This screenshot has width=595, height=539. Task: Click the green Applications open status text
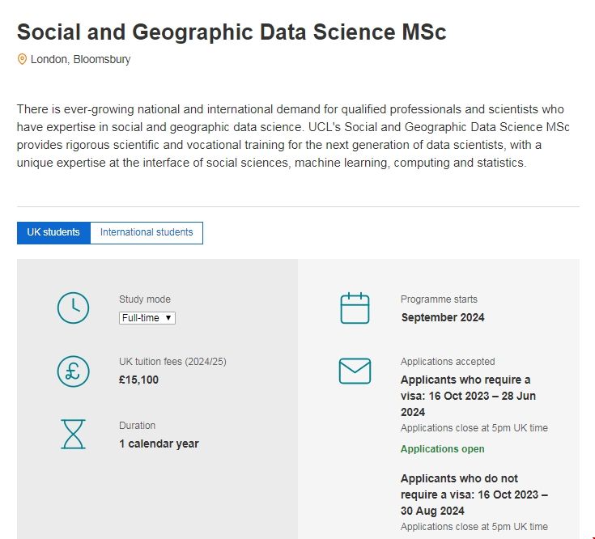pos(442,449)
